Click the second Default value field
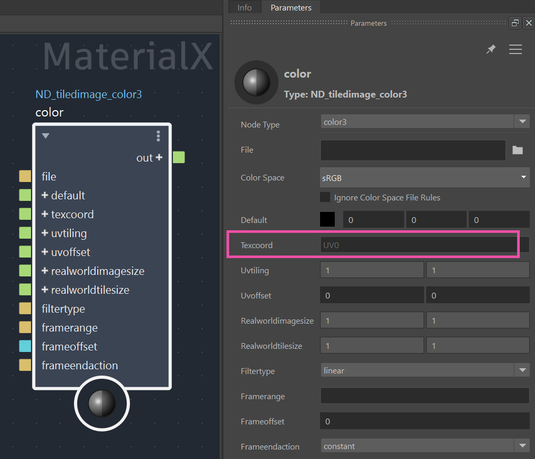The height and width of the screenshot is (459, 535). [436, 220]
